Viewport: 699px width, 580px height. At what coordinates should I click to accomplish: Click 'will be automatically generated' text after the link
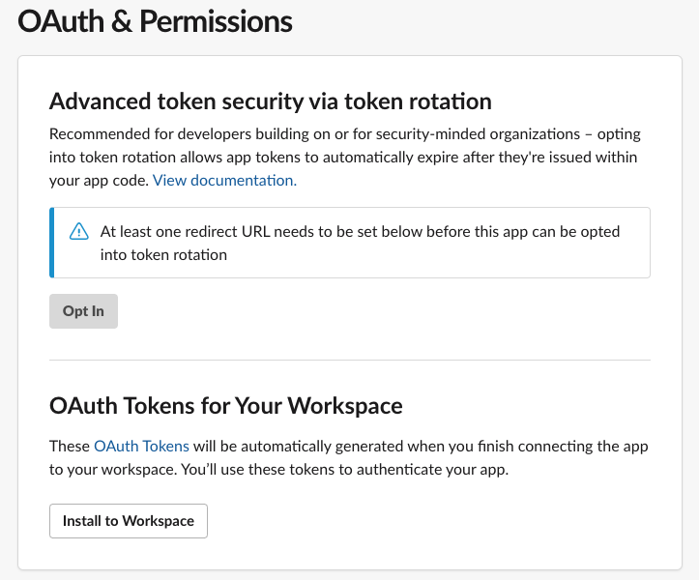tap(298, 446)
